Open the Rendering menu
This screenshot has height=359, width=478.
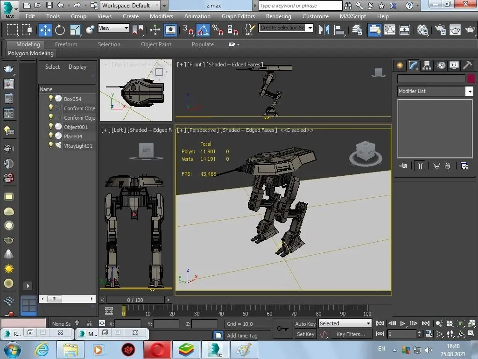(278, 16)
